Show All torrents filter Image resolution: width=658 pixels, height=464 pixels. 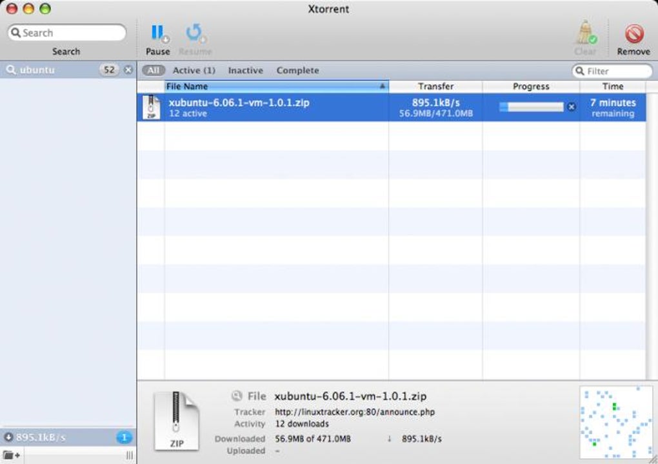[x=153, y=70]
